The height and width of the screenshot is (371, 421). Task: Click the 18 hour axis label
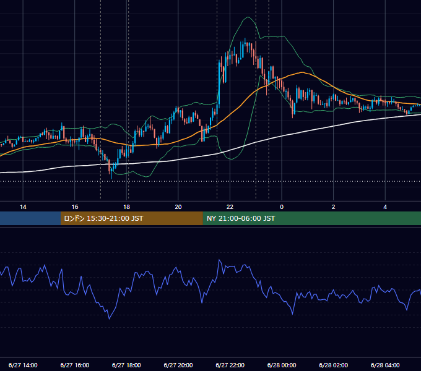click(126, 207)
